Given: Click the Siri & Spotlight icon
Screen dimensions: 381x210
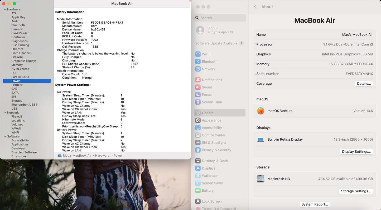Looking at the screenshot, I should coord(198,142).
